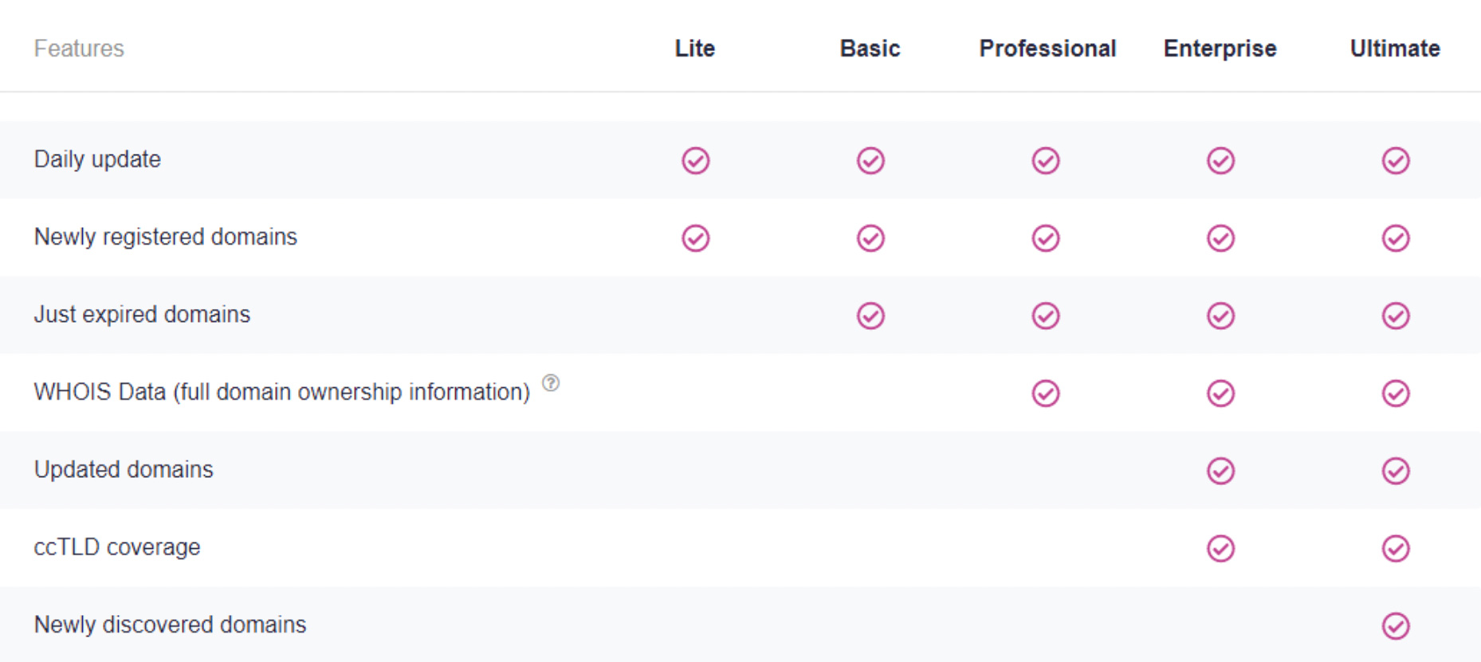Click Ultimate checkmark for Just expired domains
Viewport: 1481px width, 662px height.
[x=1396, y=316]
